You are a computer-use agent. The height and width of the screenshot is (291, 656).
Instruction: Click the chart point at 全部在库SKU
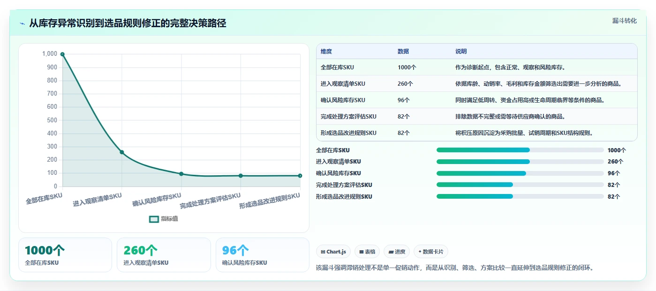(62, 54)
